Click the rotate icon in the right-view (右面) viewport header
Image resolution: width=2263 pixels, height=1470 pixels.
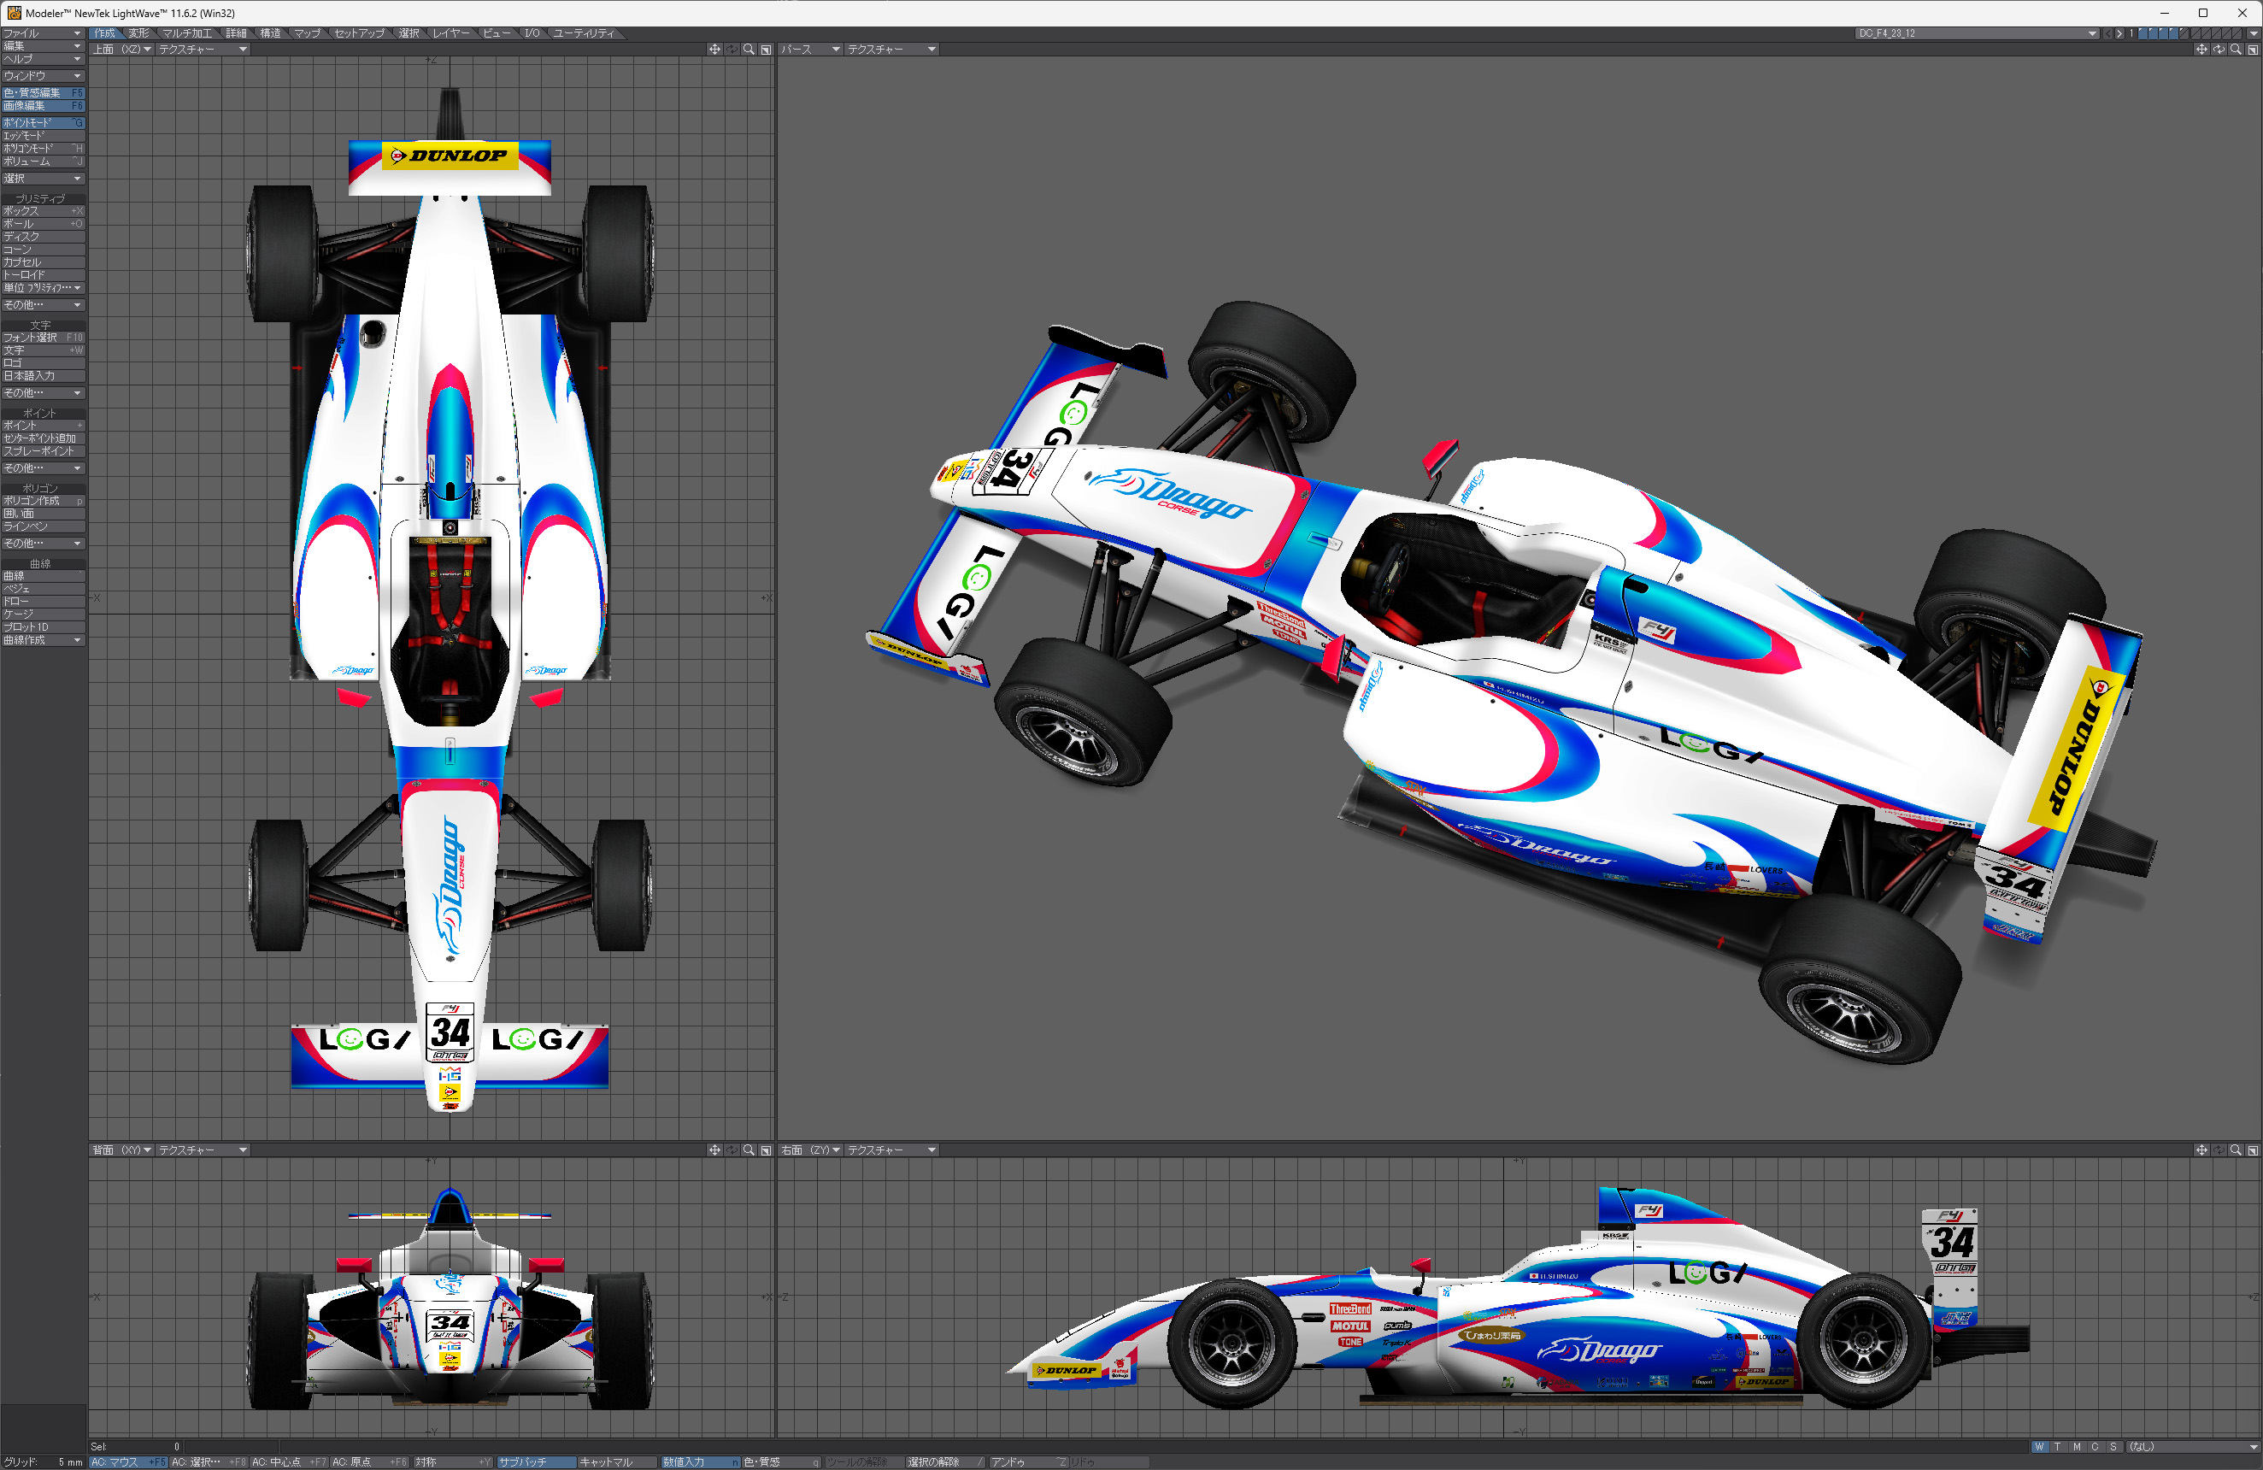(x=2219, y=1150)
